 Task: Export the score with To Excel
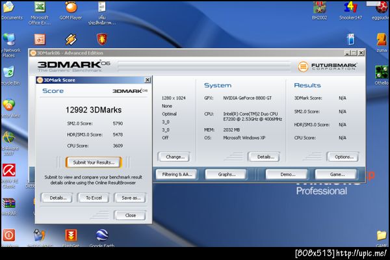click(x=94, y=198)
